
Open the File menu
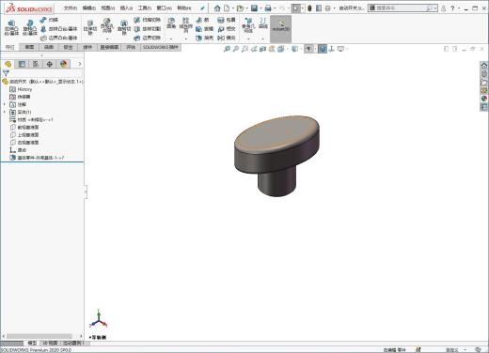[x=71, y=8]
